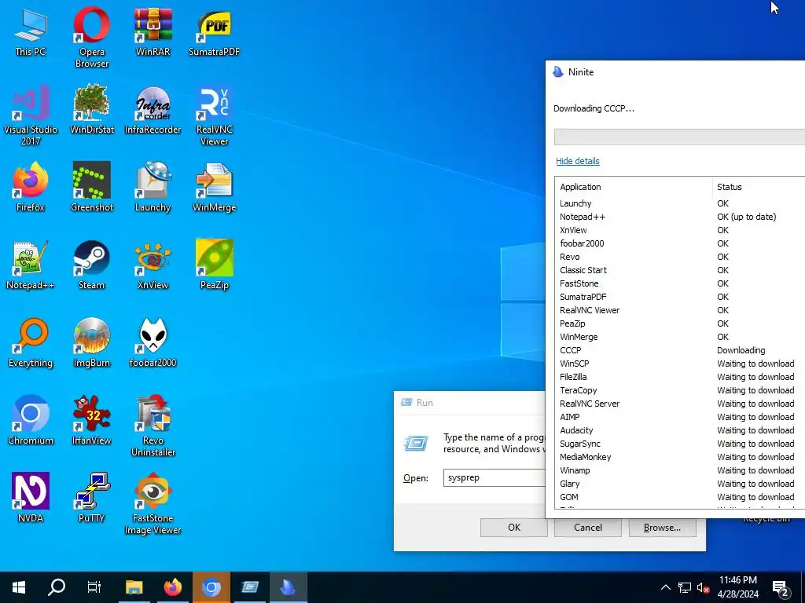Select the SugarSync row in Ninite list
Screen dimensions: 805x603
tap(680, 444)
